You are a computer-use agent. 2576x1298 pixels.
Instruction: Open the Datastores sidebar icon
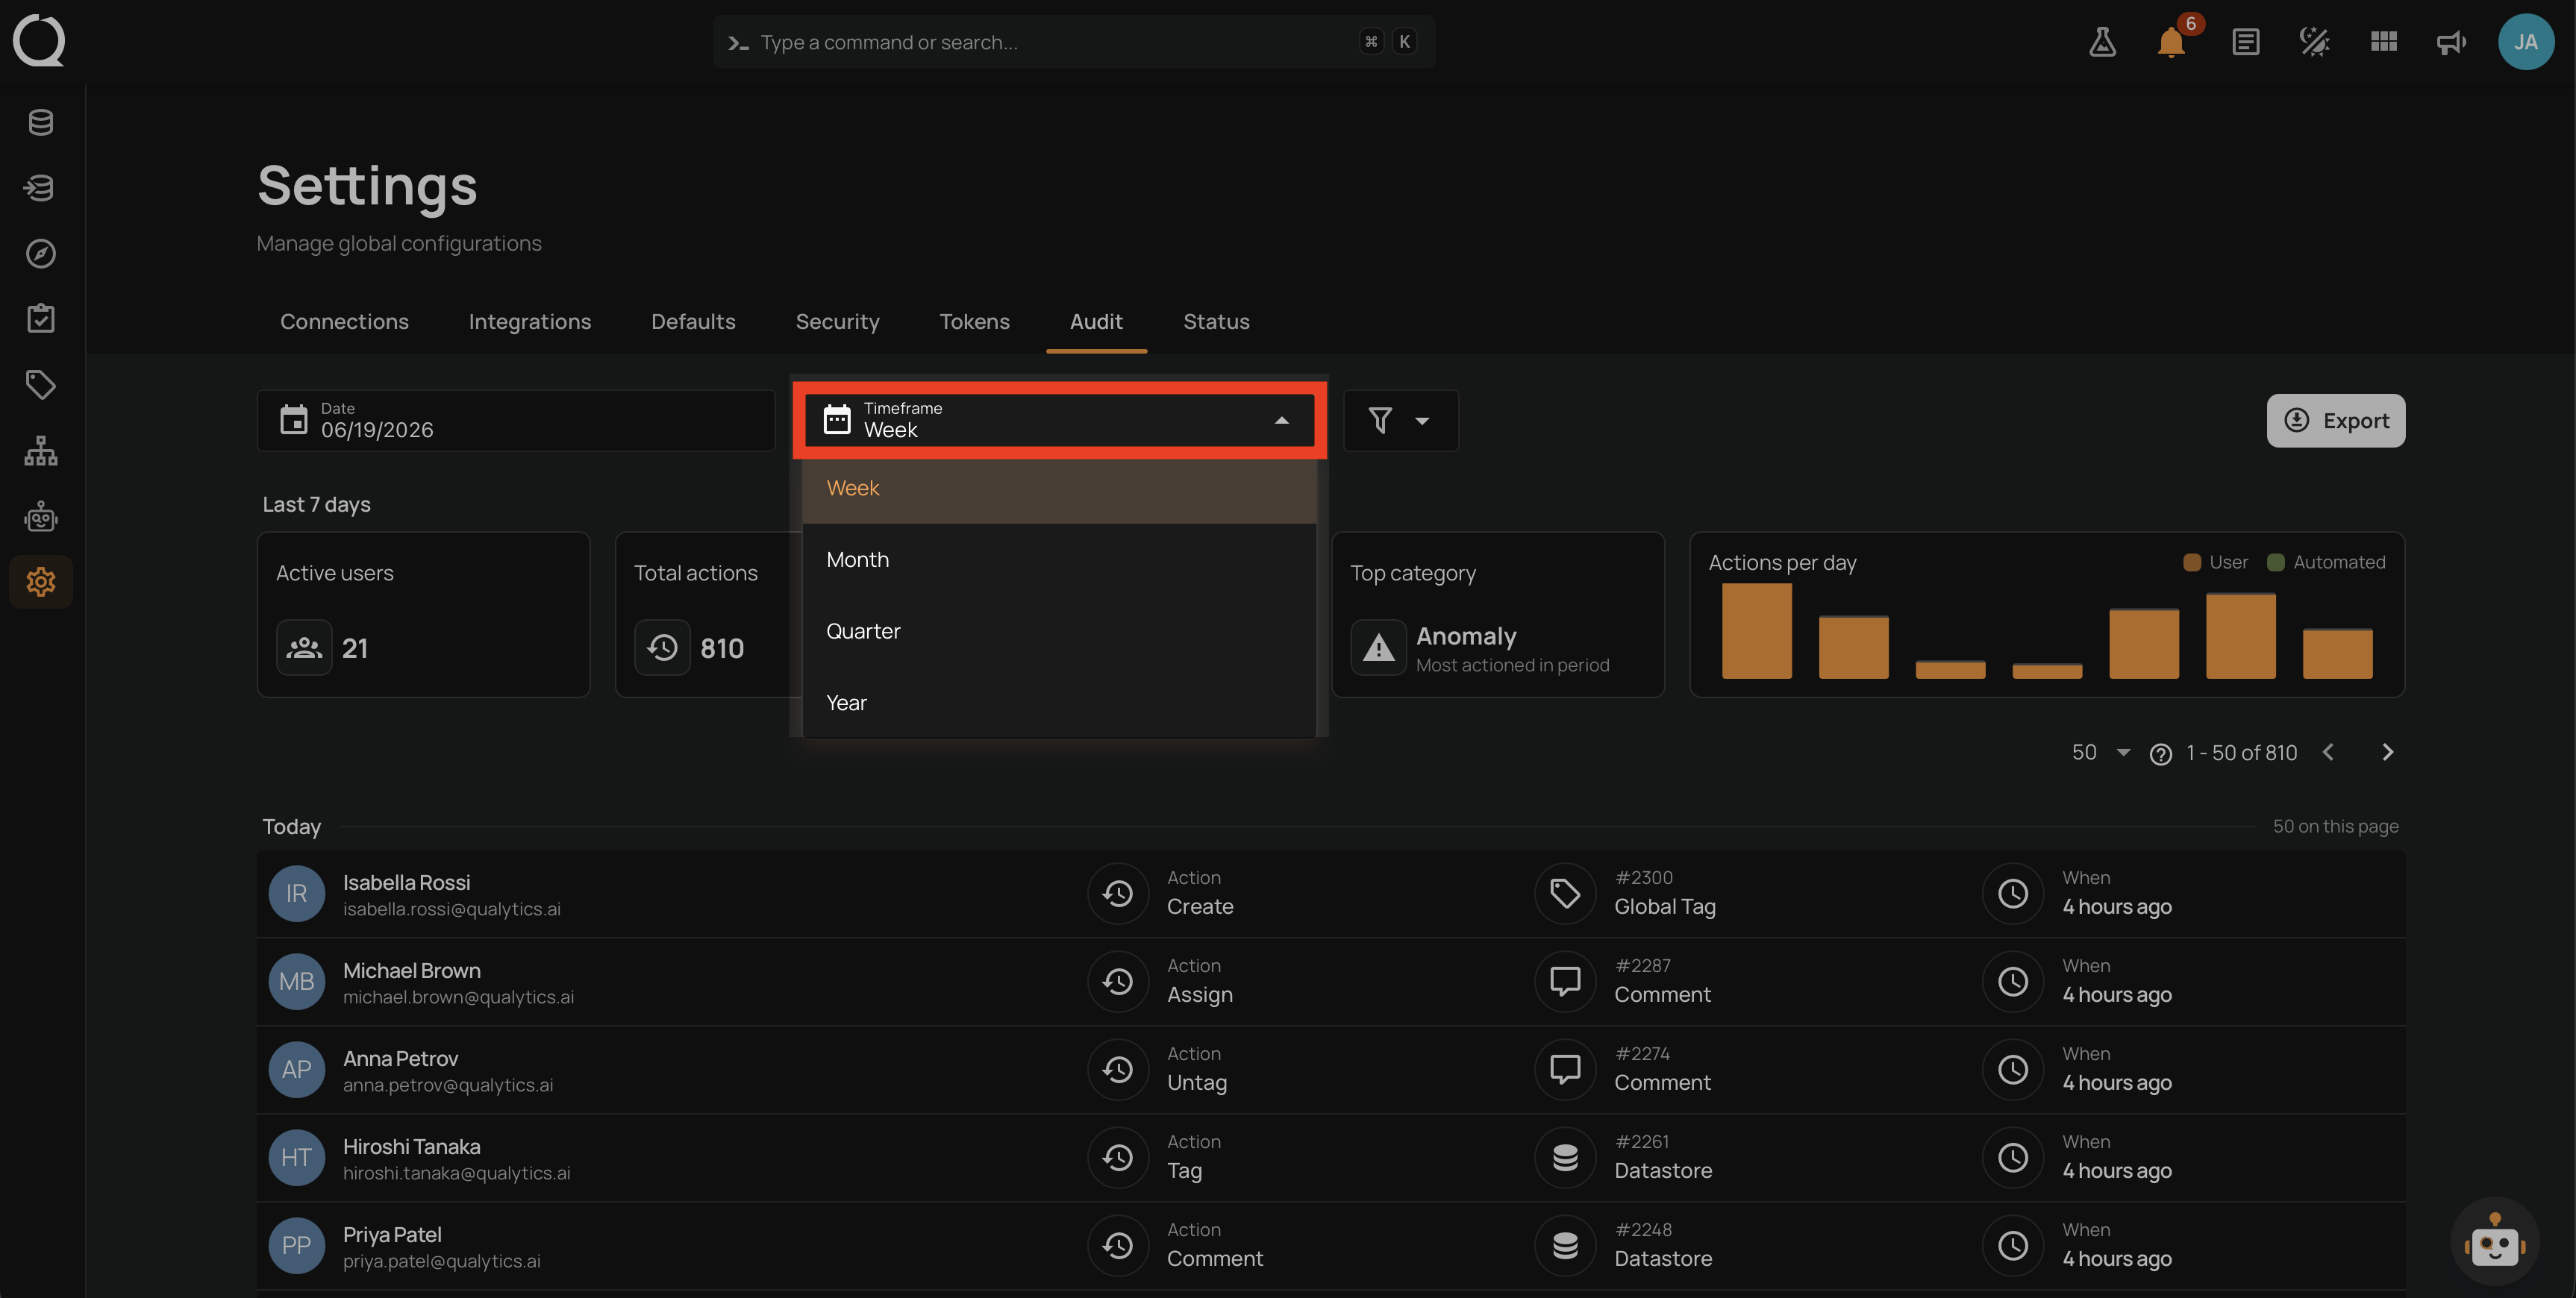(x=41, y=122)
